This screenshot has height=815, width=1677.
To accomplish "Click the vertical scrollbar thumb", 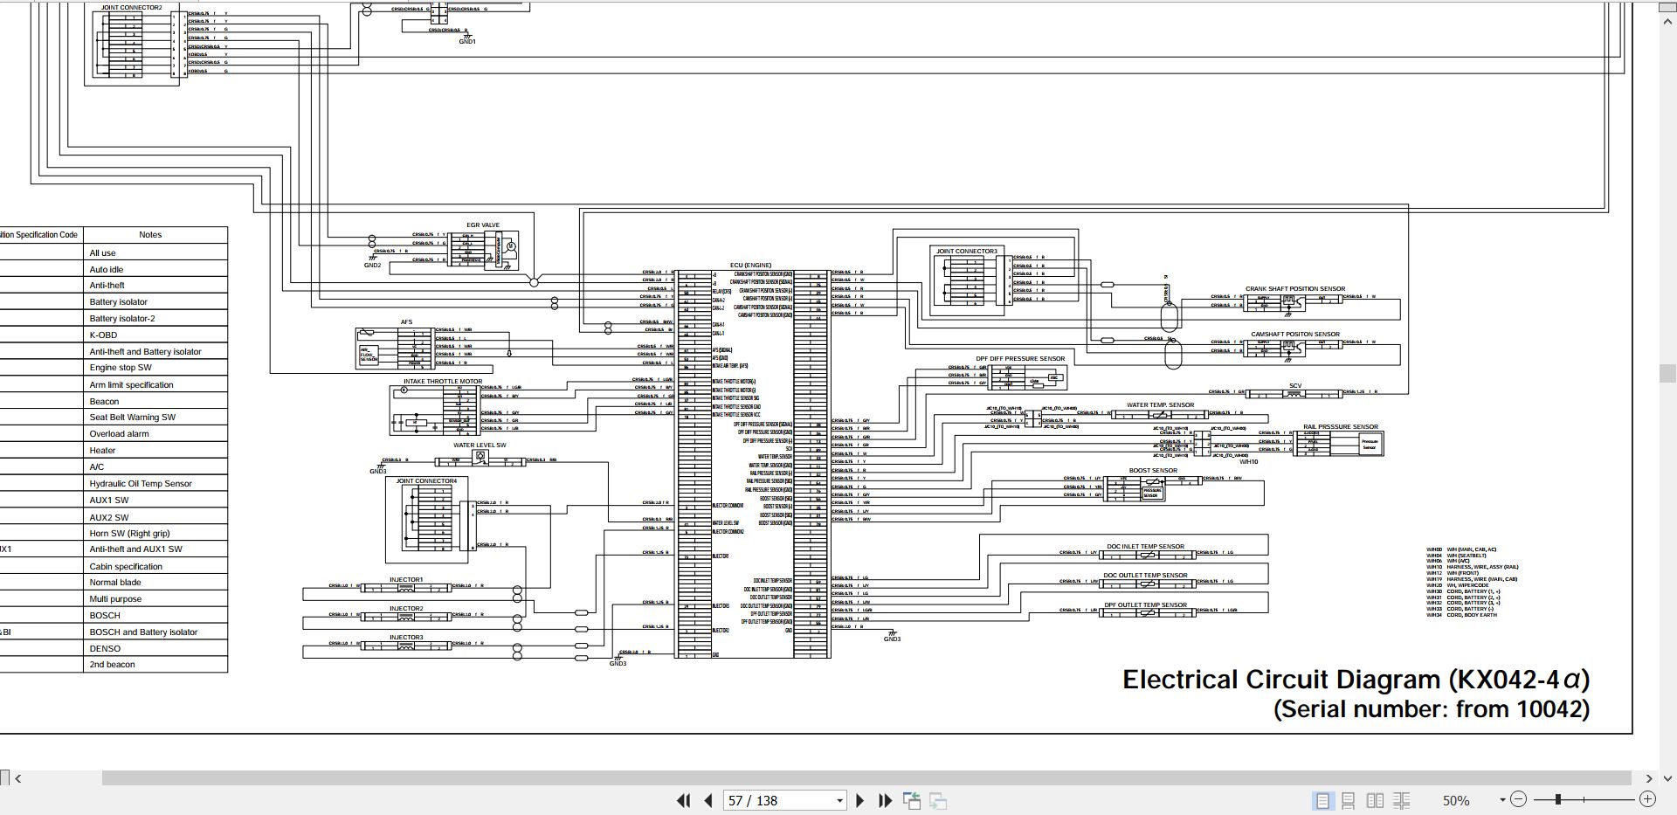I will click(x=1667, y=373).
